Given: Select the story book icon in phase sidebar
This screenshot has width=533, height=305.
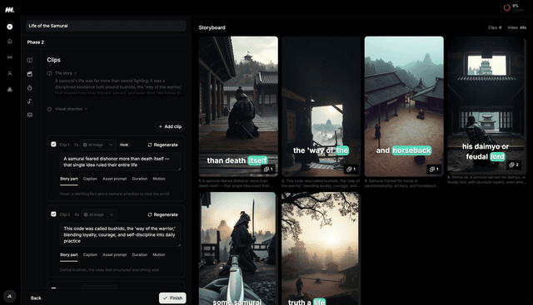Looking at the screenshot, I should tap(30, 60).
